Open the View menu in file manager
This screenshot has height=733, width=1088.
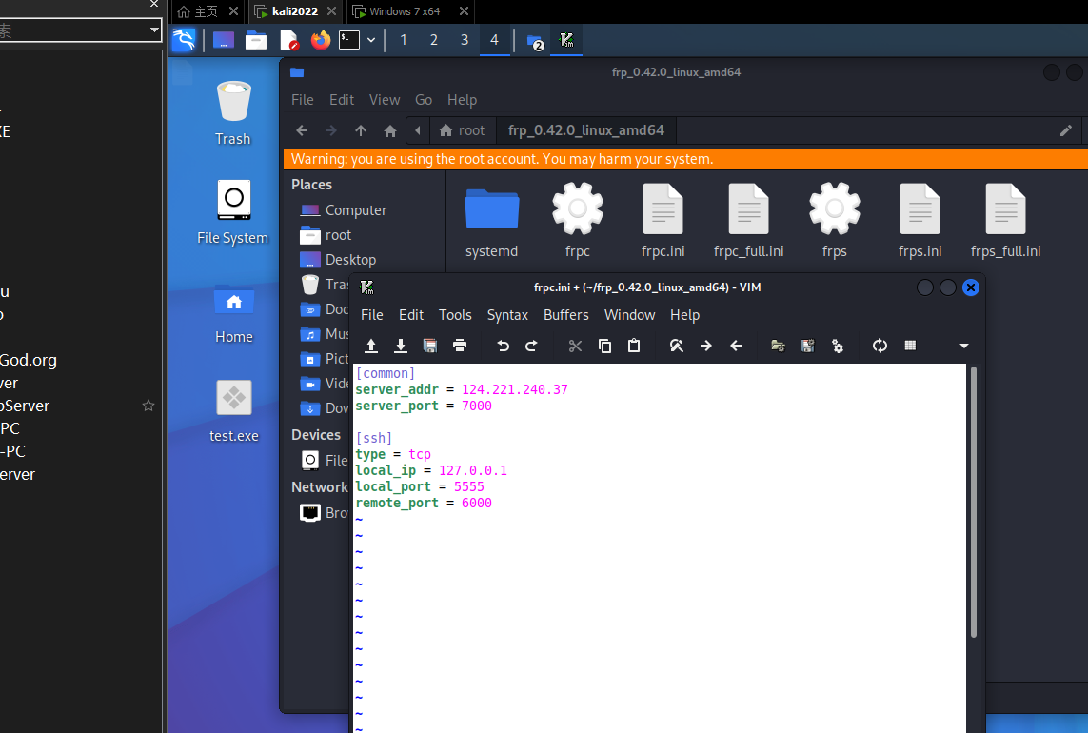(385, 100)
